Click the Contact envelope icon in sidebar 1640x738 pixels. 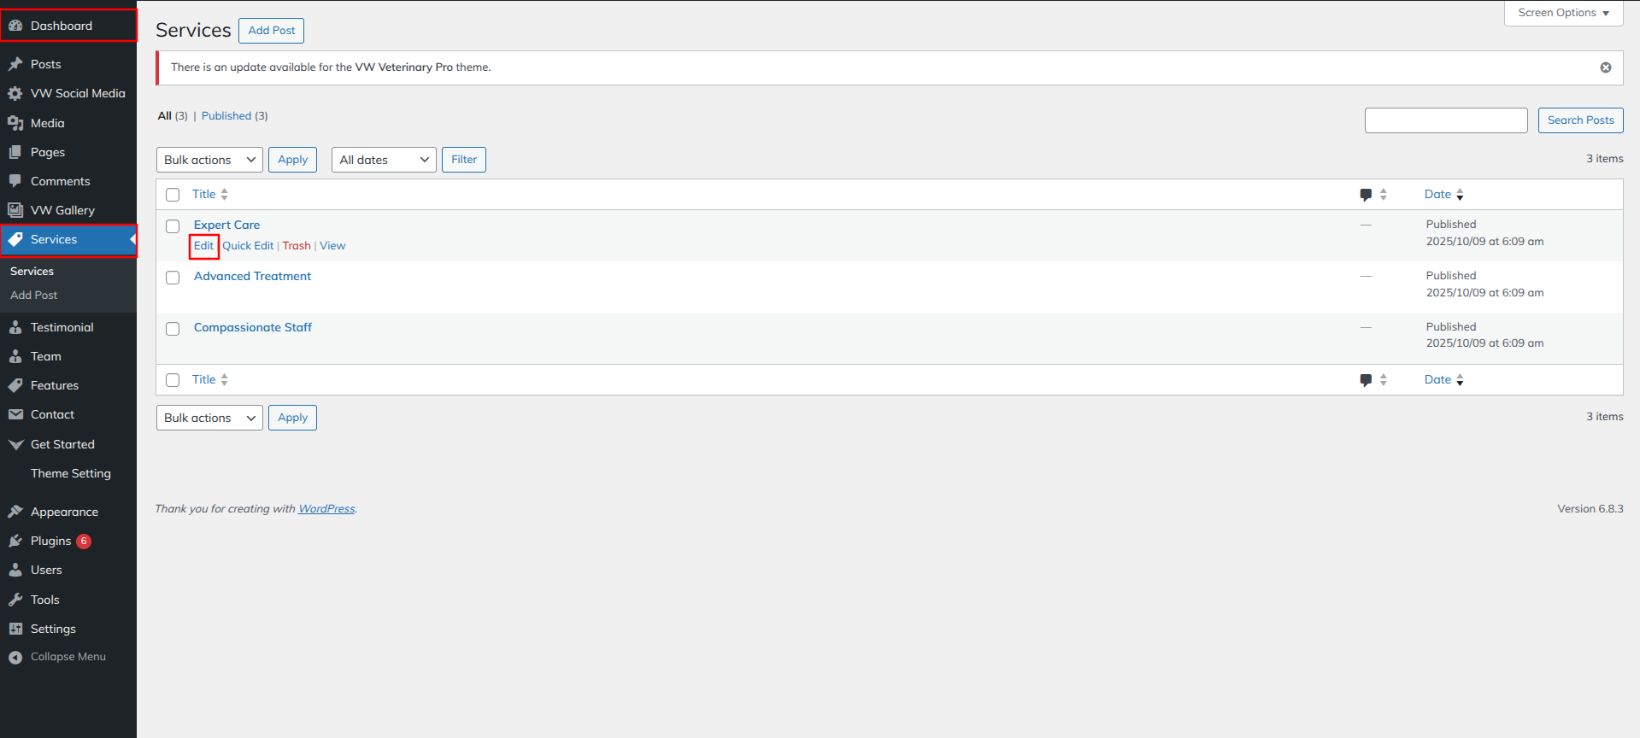[x=15, y=414]
